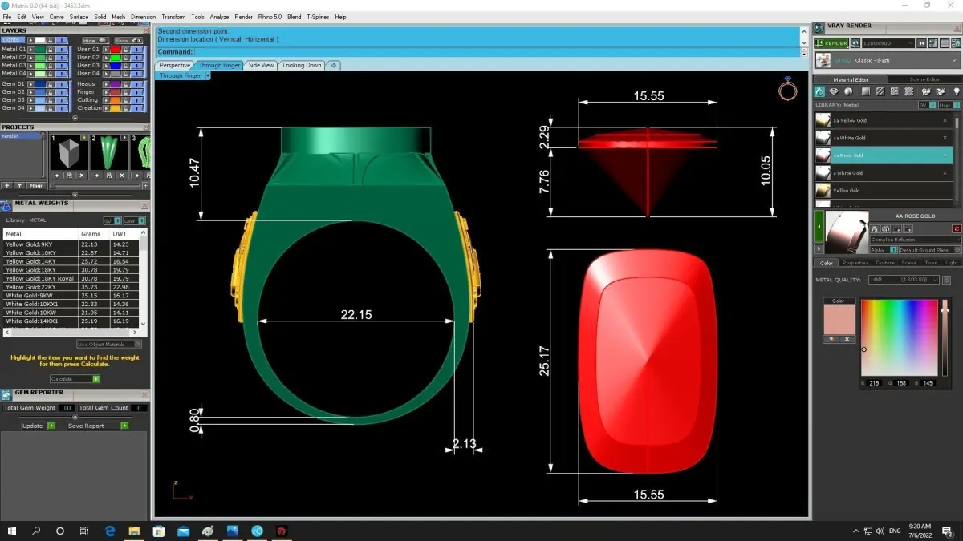Image resolution: width=963 pixels, height=541 pixels.
Task: Toggle the Gem 01 layer on/off switch
Action: [x=61, y=84]
